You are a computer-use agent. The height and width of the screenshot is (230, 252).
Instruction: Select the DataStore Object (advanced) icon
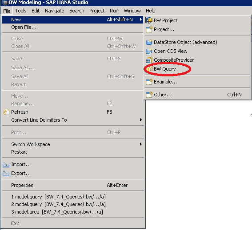point(149,42)
